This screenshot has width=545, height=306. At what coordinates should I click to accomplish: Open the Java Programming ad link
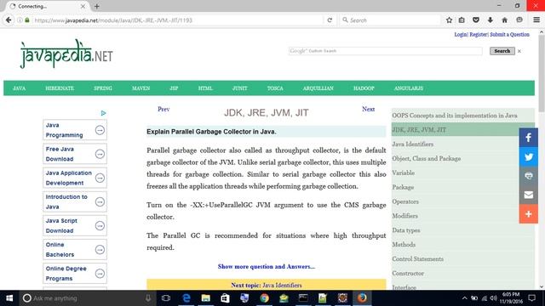coord(75,130)
